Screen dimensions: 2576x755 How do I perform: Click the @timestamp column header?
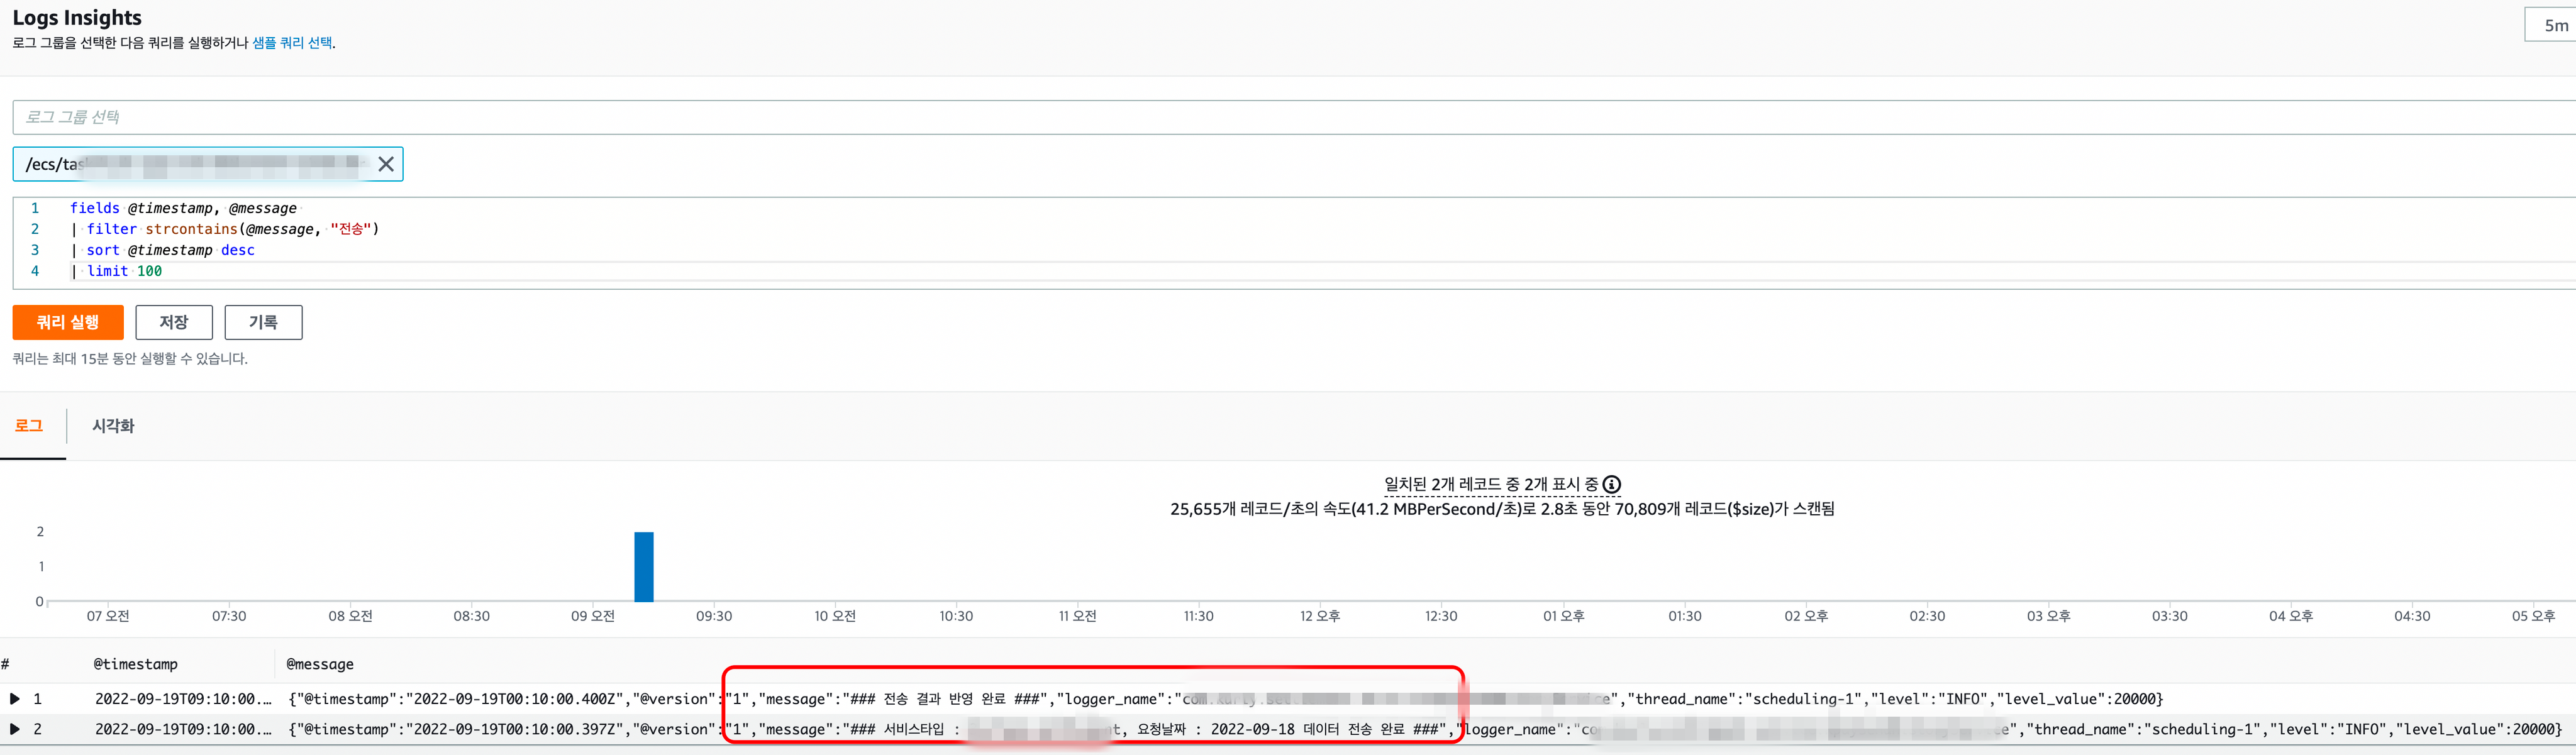tap(136, 664)
